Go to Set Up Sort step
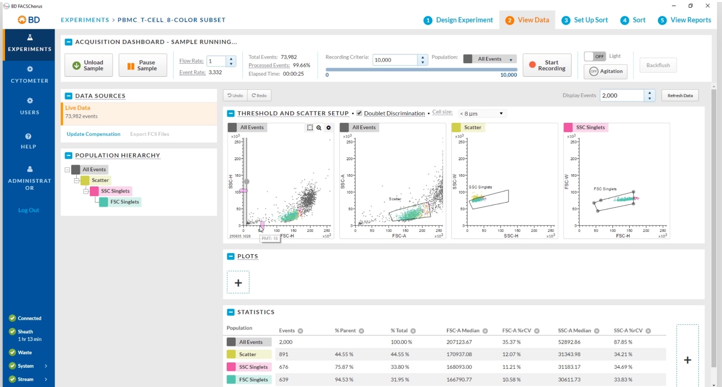The image size is (722, 387). [x=585, y=20]
